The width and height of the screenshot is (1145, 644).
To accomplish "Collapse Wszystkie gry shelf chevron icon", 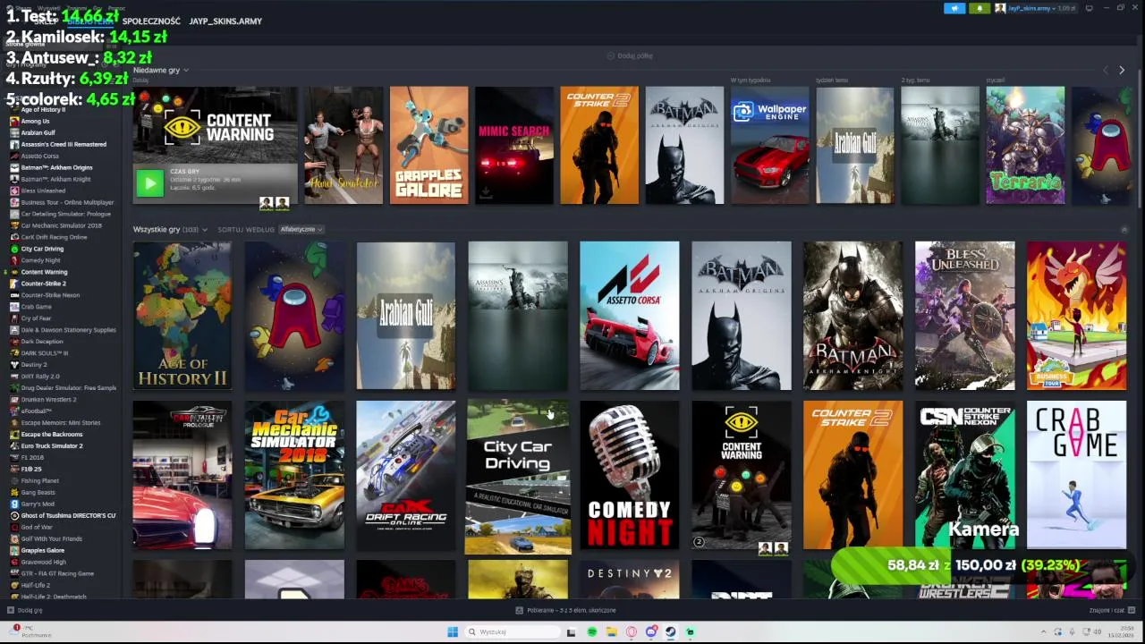I will pos(1124,230).
